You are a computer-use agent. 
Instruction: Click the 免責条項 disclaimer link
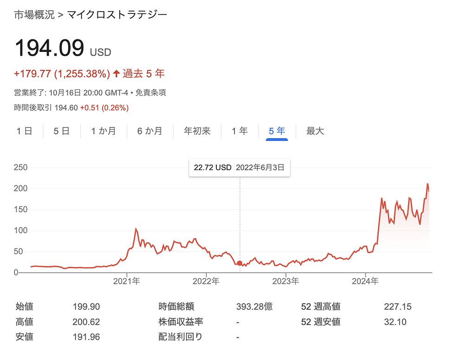(x=150, y=93)
